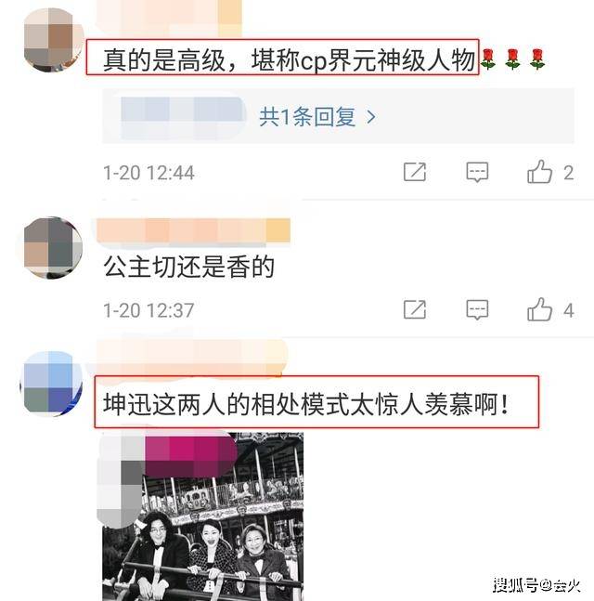594x601 pixels.
Task: Select the comment 坤迅这两人的相处模式太惊人羡慕啊
Action: coord(305,404)
